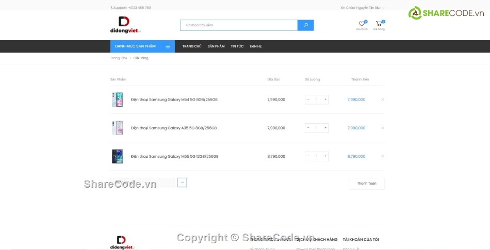The image size is (490, 250).
Task: Open the Tin Tức menu item
Action: point(237,46)
